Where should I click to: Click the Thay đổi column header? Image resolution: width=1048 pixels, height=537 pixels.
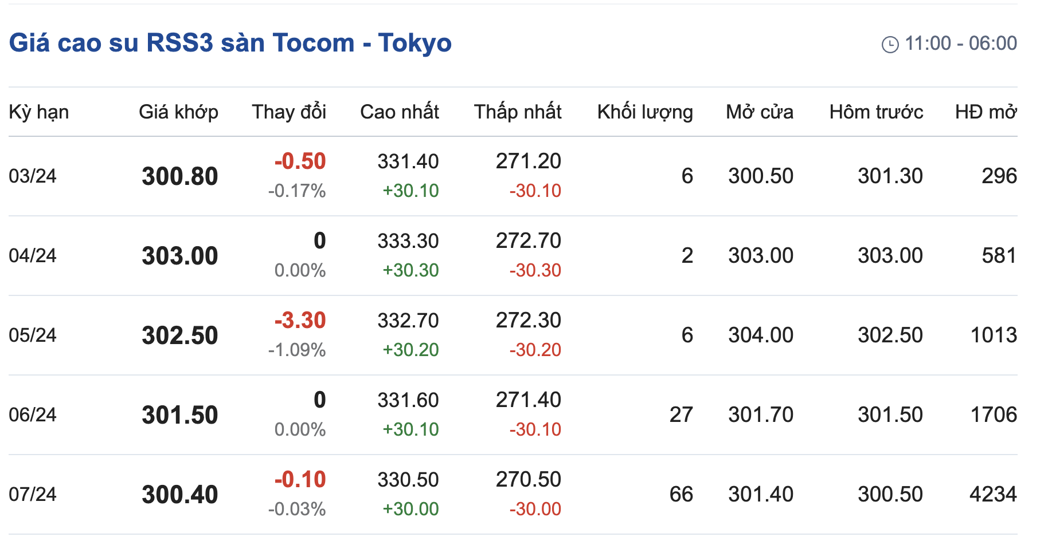[289, 112]
